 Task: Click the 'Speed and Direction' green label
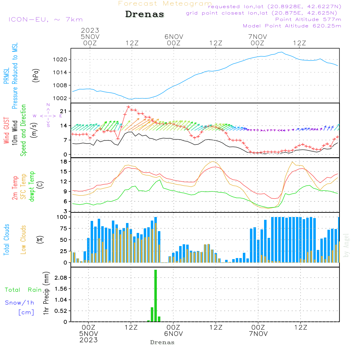pyautogui.click(x=23, y=130)
